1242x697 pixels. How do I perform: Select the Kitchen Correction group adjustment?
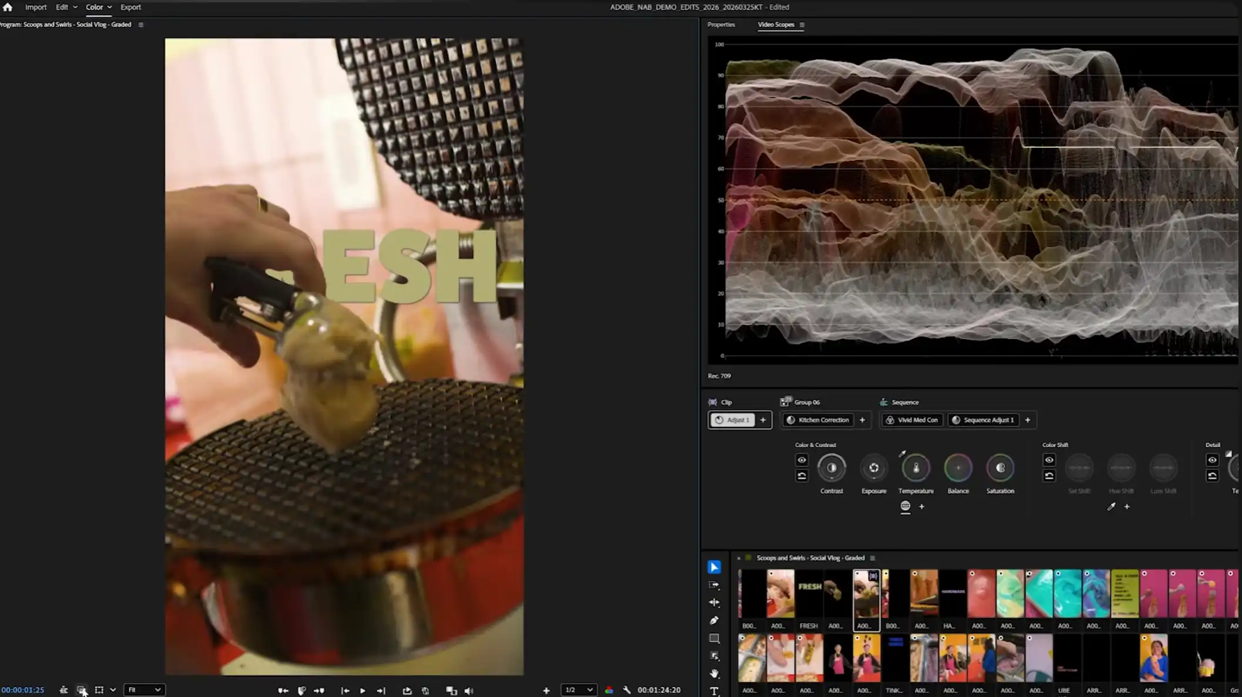coord(818,420)
